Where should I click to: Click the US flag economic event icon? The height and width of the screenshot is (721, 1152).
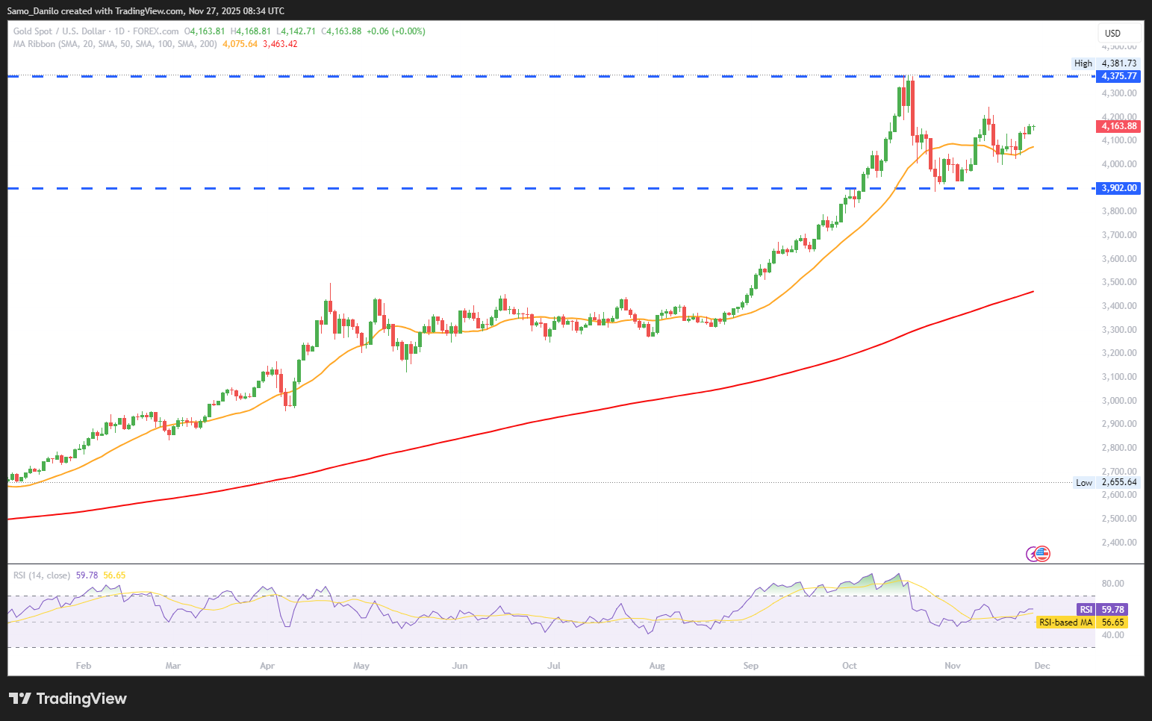[x=1043, y=553]
